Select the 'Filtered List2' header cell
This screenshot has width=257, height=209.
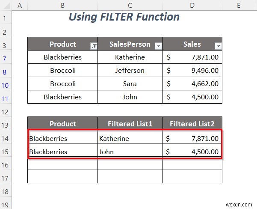[192, 124]
